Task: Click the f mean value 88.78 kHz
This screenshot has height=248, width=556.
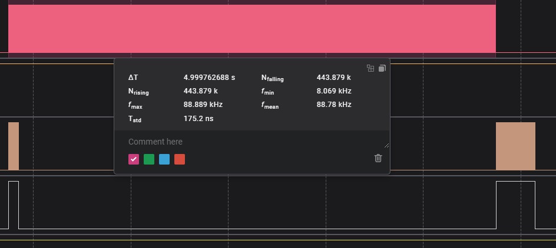Action: coord(334,105)
